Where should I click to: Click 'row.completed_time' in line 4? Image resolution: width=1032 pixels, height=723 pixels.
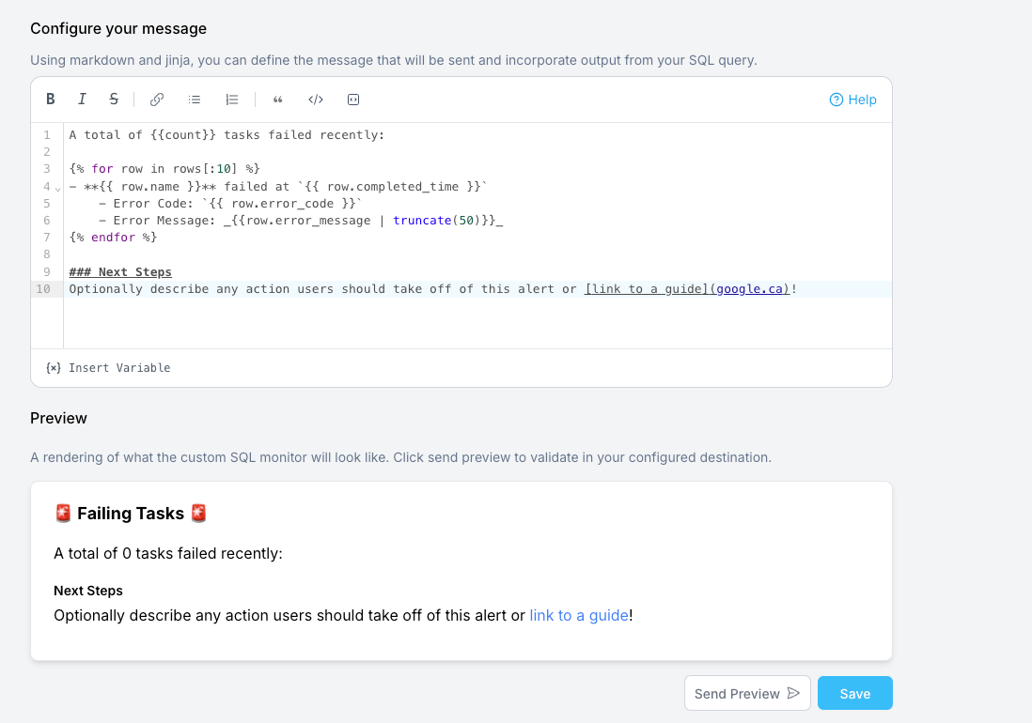393,187
